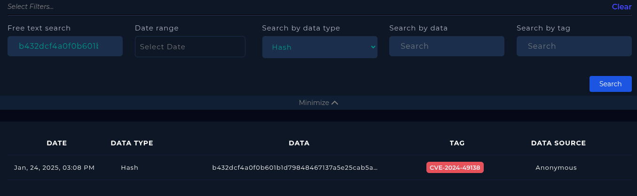Click the Clear filters link
This screenshot has width=637, height=196.
(621, 7)
